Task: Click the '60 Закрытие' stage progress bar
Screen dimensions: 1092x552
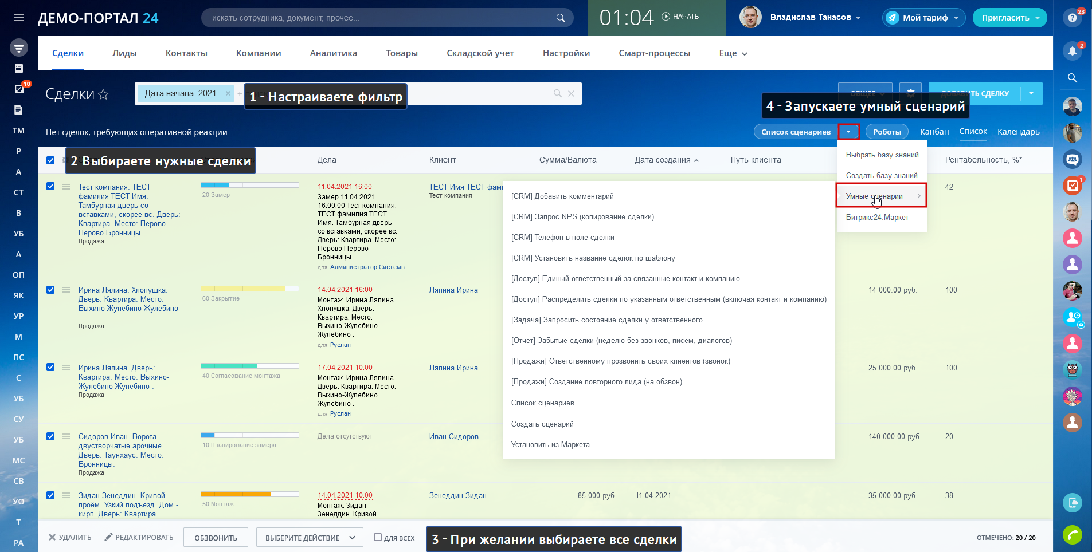Action: point(250,289)
